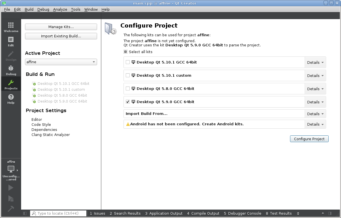This screenshot has width=341, height=218.
Task: Click plus icon beside Desktop Qt 5.8.0 GCC 64bit
Action: [34, 96]
